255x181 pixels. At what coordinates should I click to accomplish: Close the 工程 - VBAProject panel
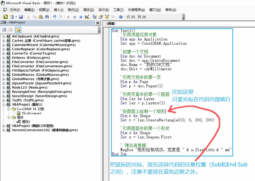click(x=98, y=23)
